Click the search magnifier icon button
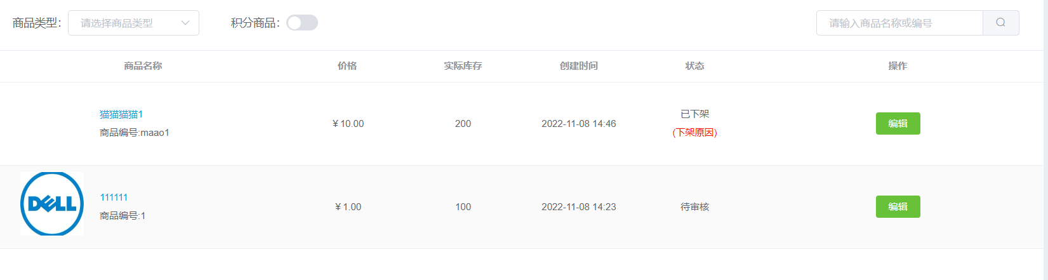This screenshot has width=1048, height=280. 1000,23
